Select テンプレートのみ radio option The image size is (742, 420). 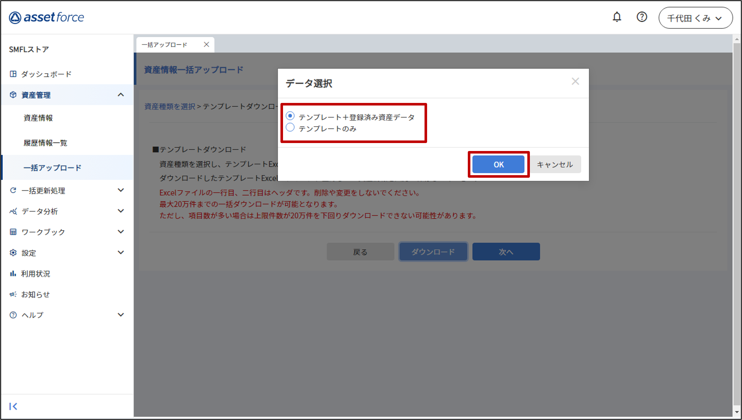pos(290,127)
